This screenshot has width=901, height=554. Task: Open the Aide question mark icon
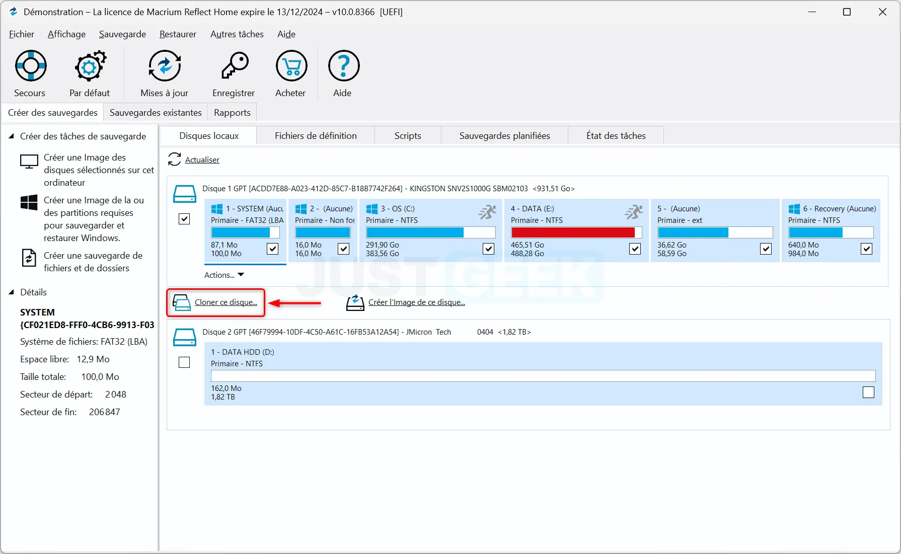point(344,66)
